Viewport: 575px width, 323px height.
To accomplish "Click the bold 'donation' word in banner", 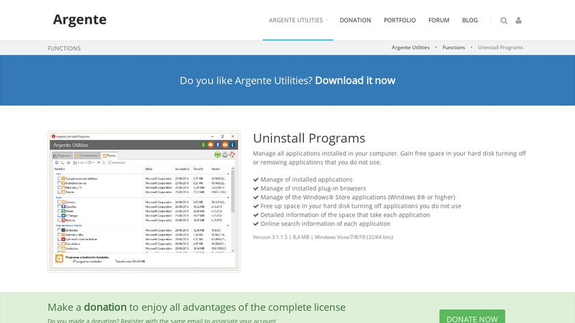I will [105, 307].
